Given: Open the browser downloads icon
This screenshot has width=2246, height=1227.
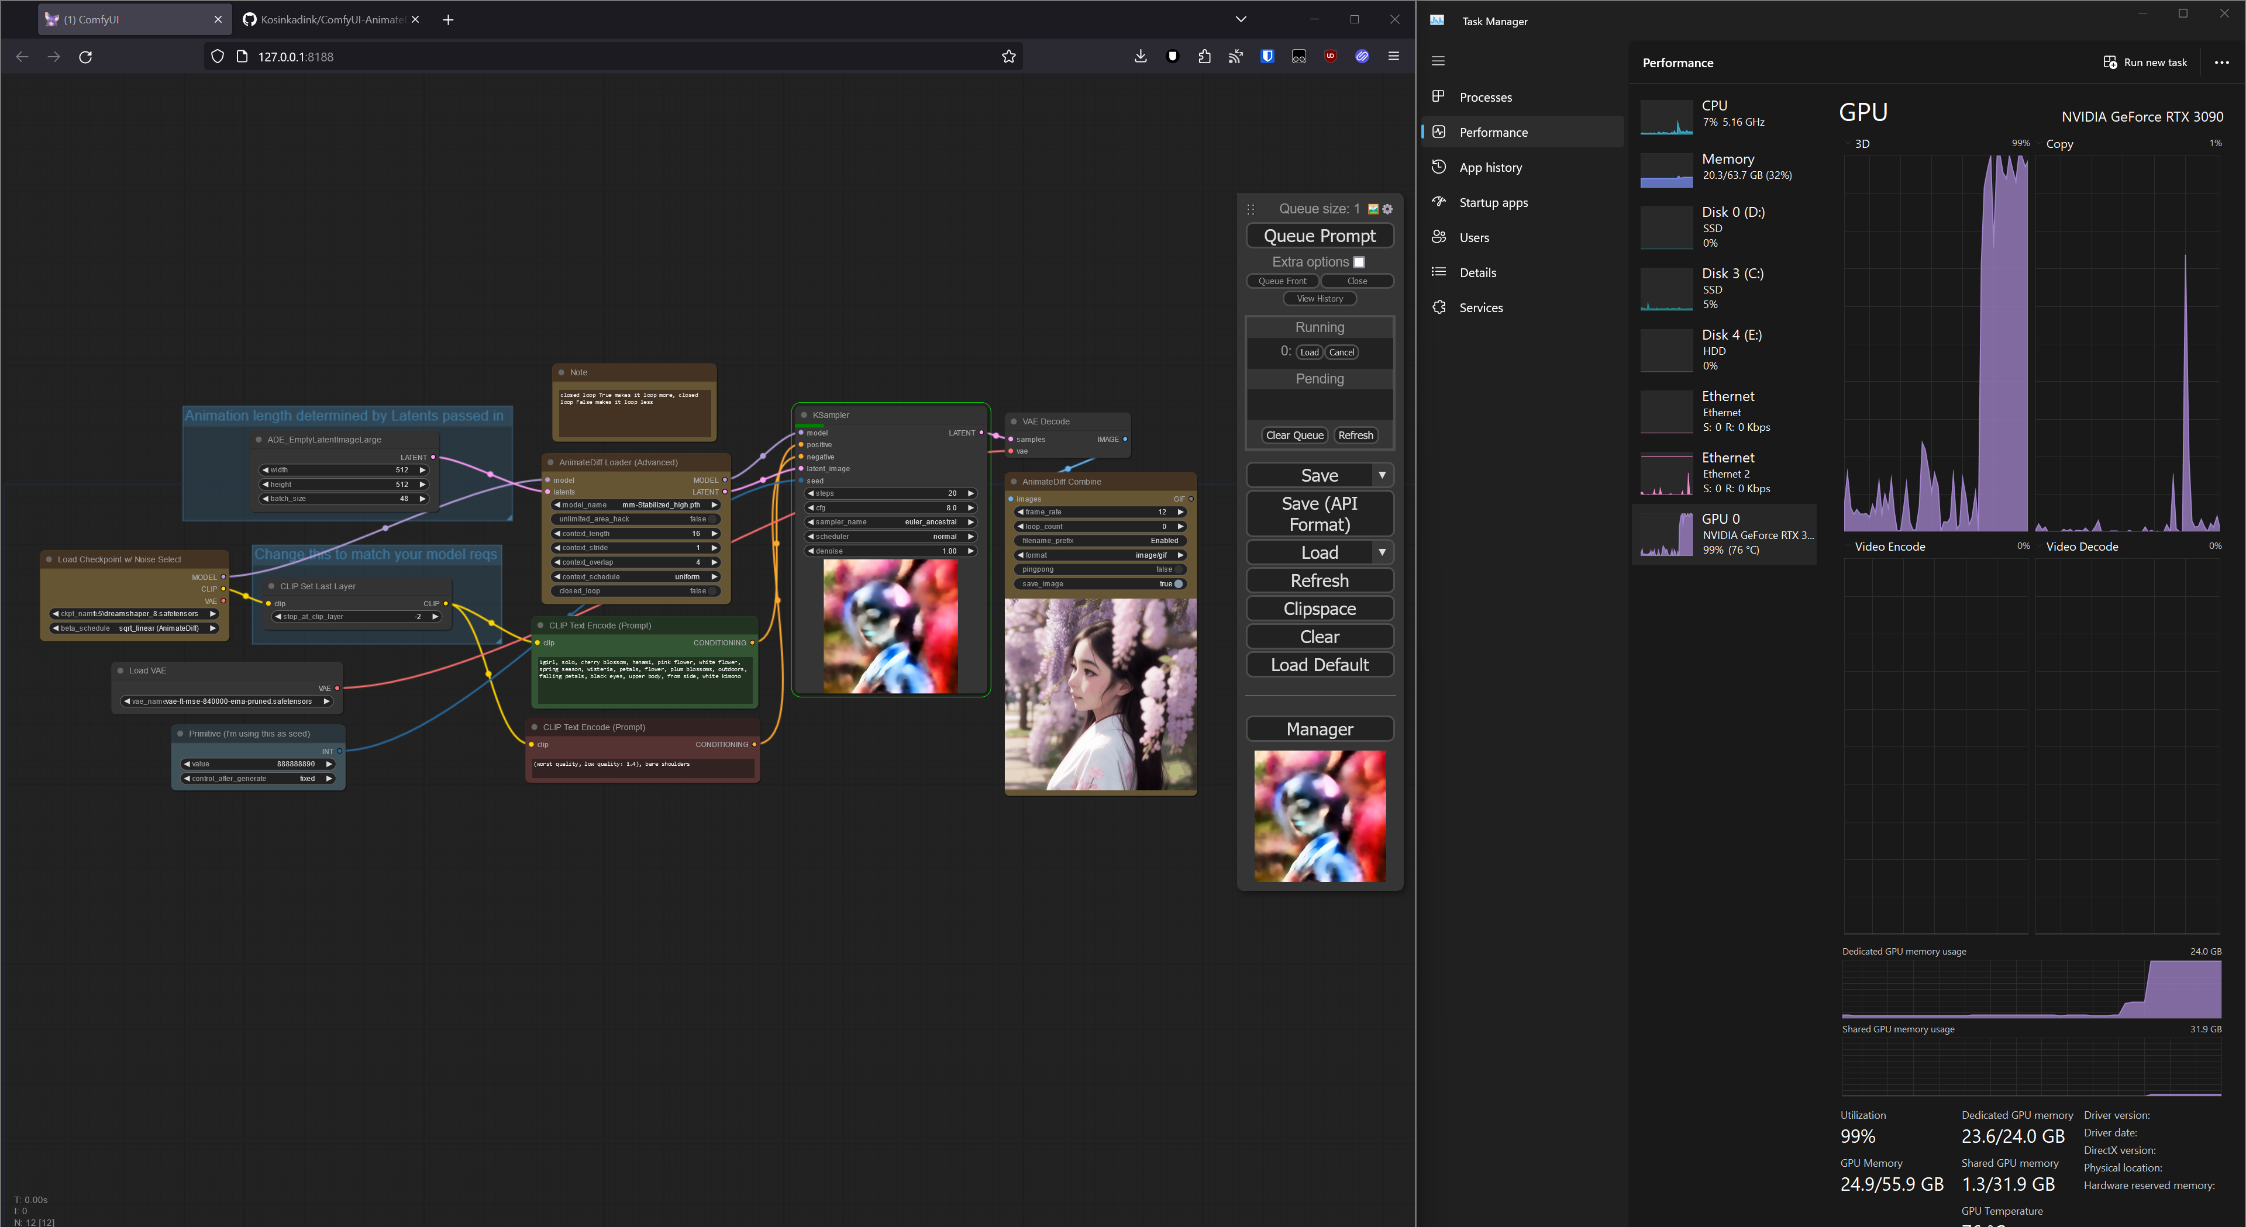Looking at the screenshot, I should point(1141,56).
